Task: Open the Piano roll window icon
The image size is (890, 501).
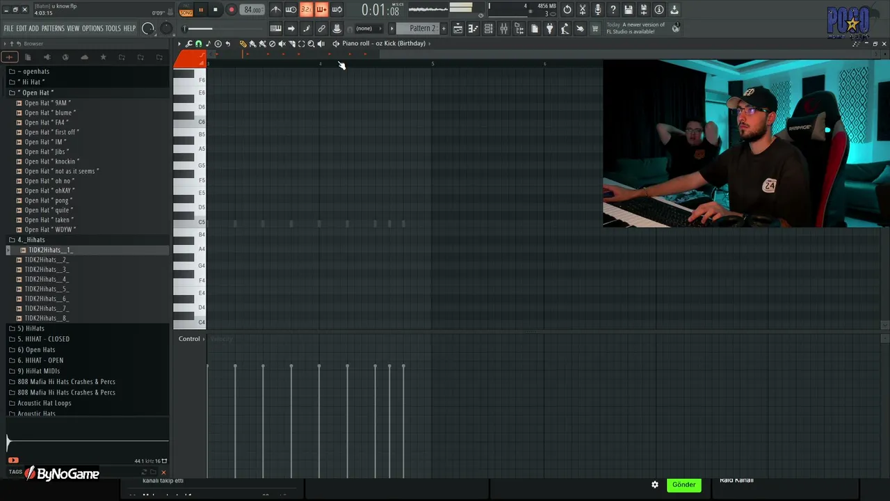Action: pos(473,29)
